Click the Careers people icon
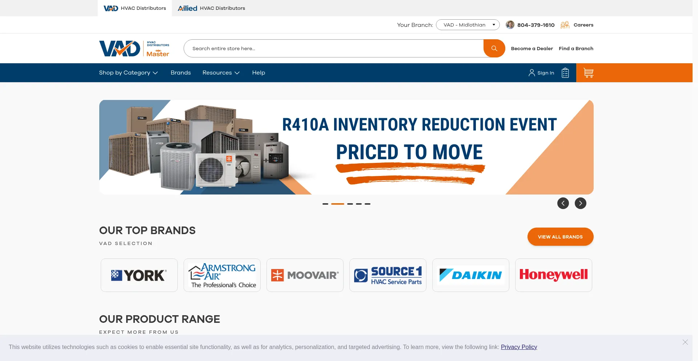The image size is (698, 361). (565, 25)
